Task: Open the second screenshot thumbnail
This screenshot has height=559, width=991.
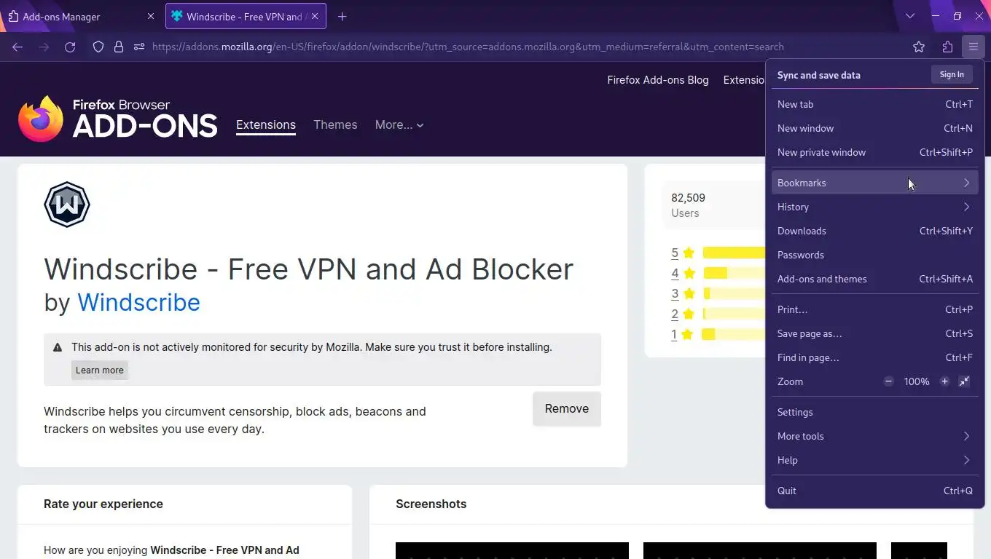Action: [x=760, y=550]
